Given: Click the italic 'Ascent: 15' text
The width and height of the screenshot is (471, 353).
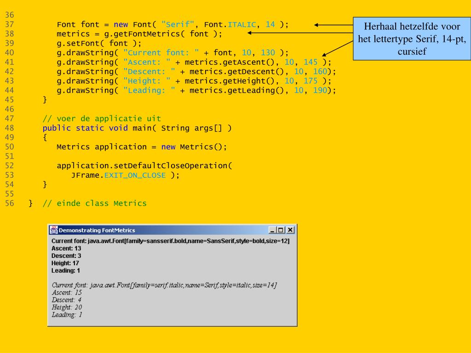Looking at the screenshot, I should 67,293.
